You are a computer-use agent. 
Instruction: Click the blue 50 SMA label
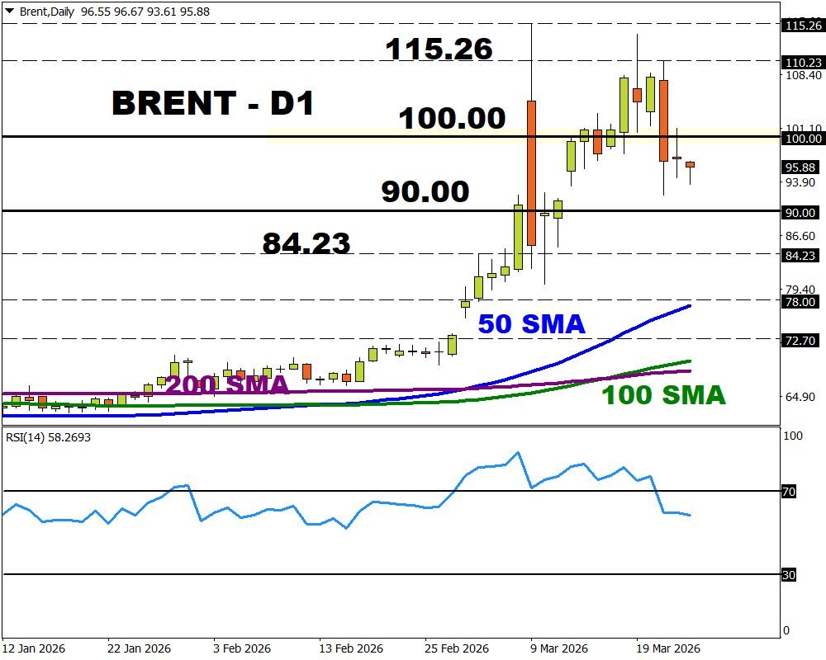click(532, 324)
